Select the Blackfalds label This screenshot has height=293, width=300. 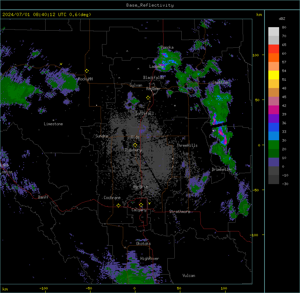153,78
